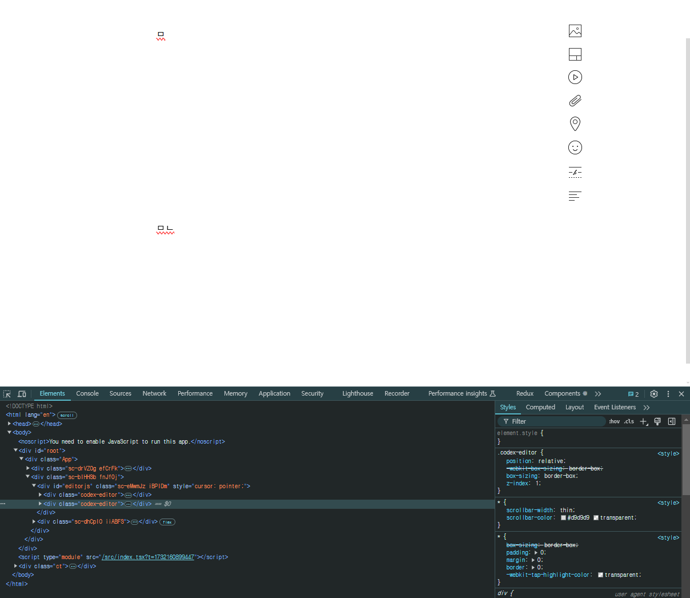Click the ellipsis badge in div class ct row
The image size is (690, 598).
pos(73,566)
